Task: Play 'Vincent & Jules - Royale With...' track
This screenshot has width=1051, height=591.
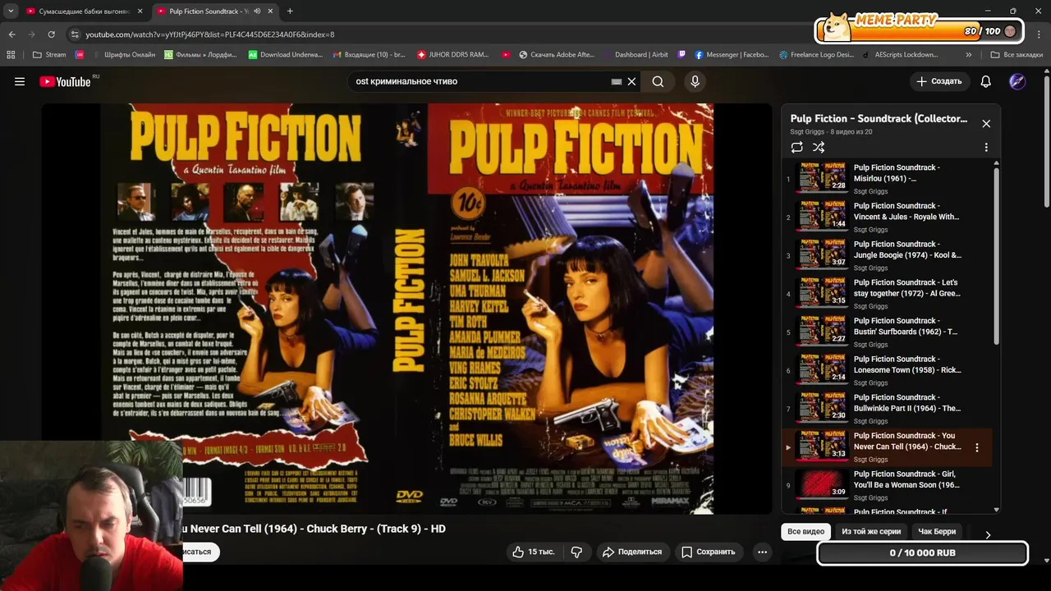Action: [x=887, y=218]
